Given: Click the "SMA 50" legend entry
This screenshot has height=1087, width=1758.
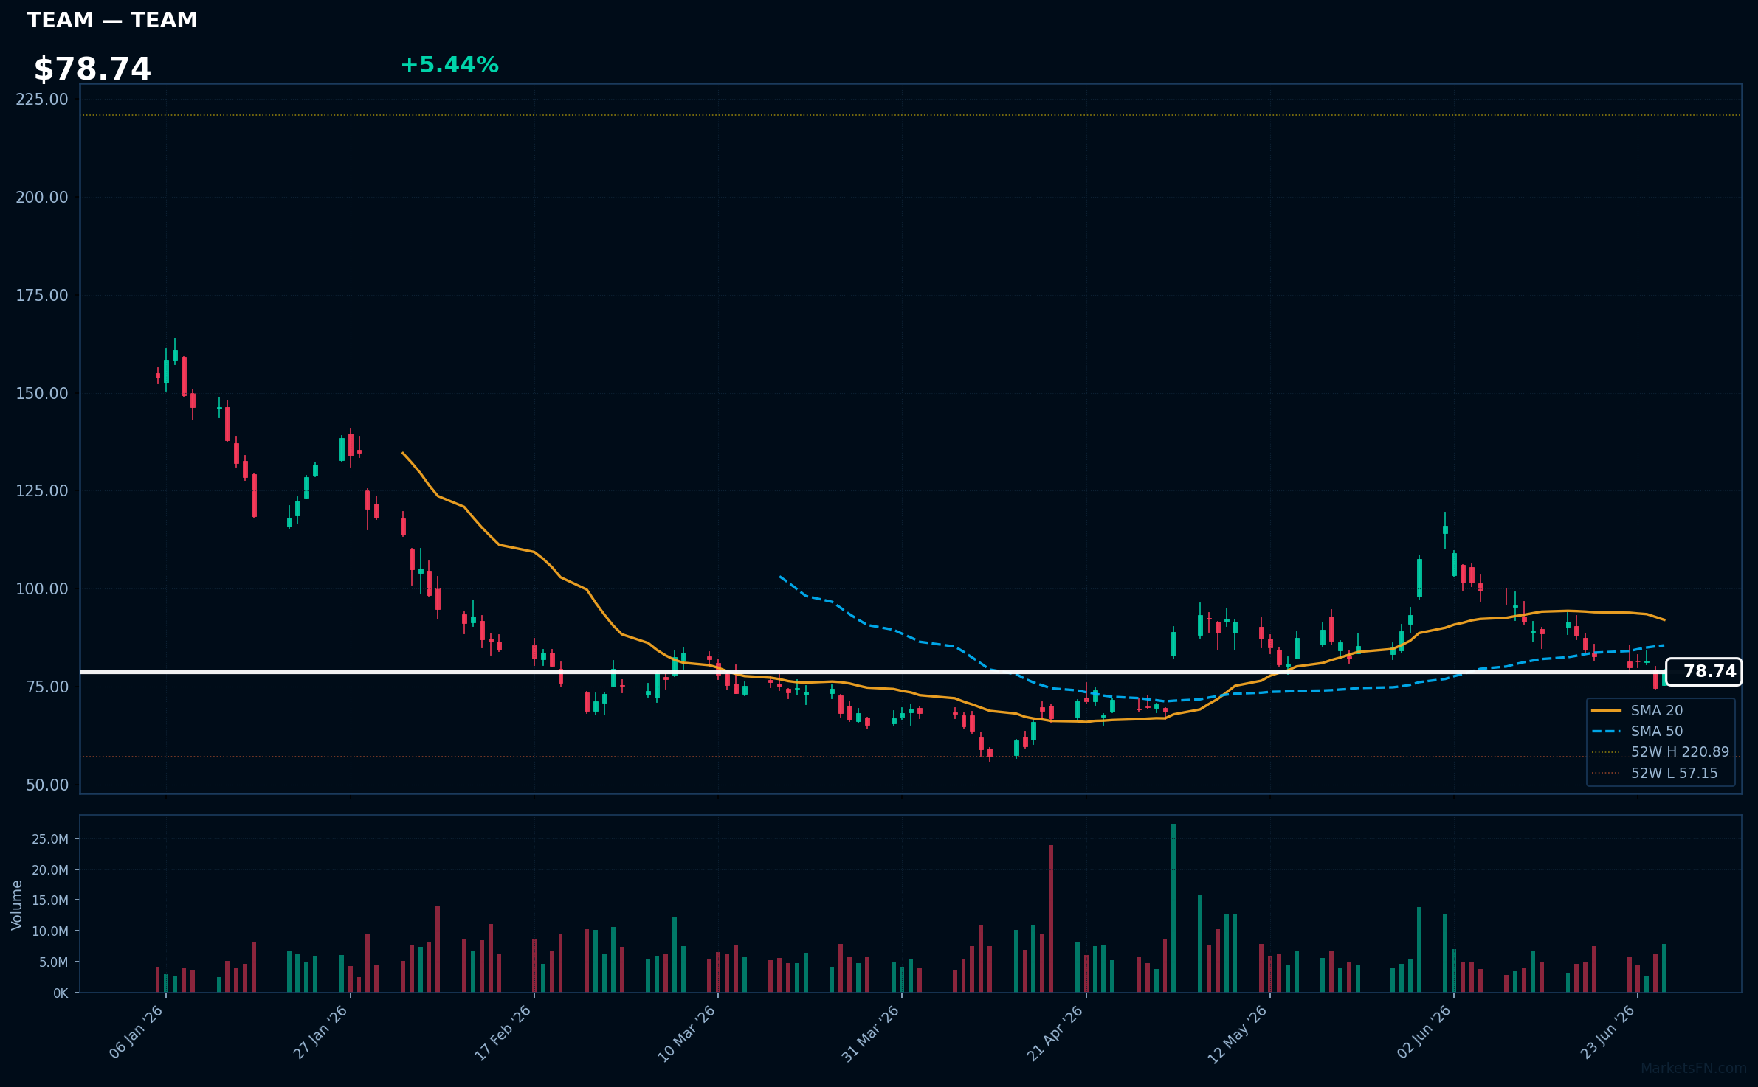Looking at the screenshot, I should point(1657,732).
